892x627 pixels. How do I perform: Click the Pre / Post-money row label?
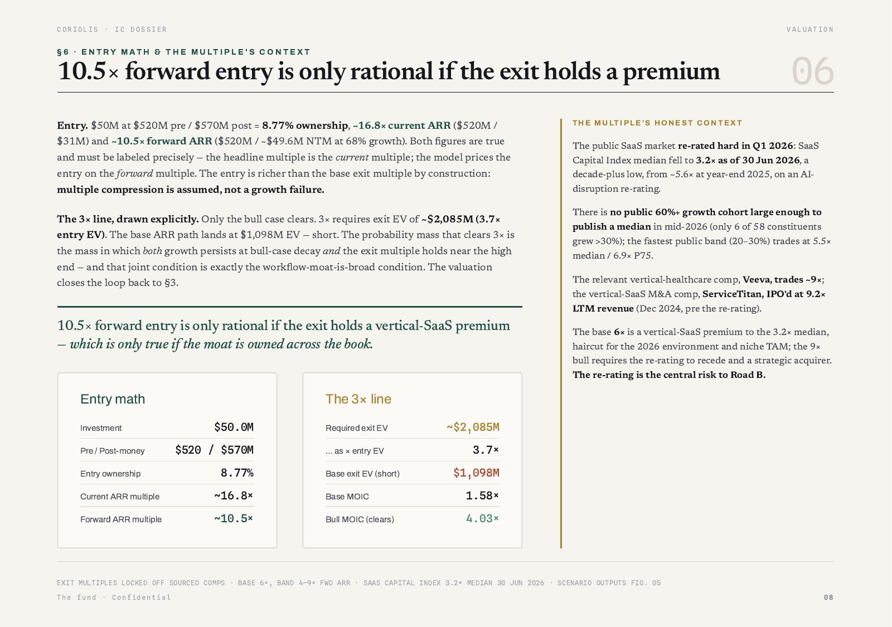(113, 451)
